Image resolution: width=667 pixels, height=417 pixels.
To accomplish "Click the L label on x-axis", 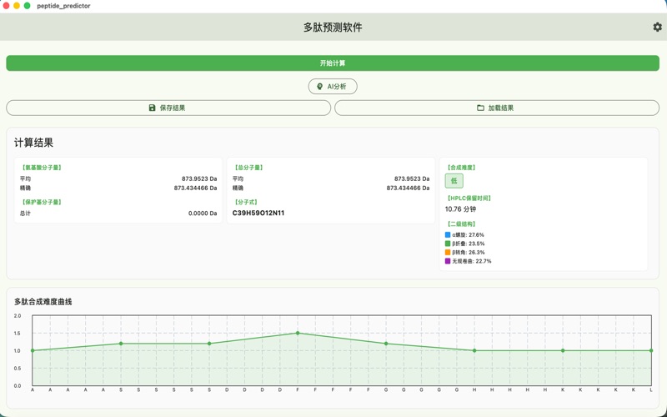I will pyautogui.click(x=651, y=389).
